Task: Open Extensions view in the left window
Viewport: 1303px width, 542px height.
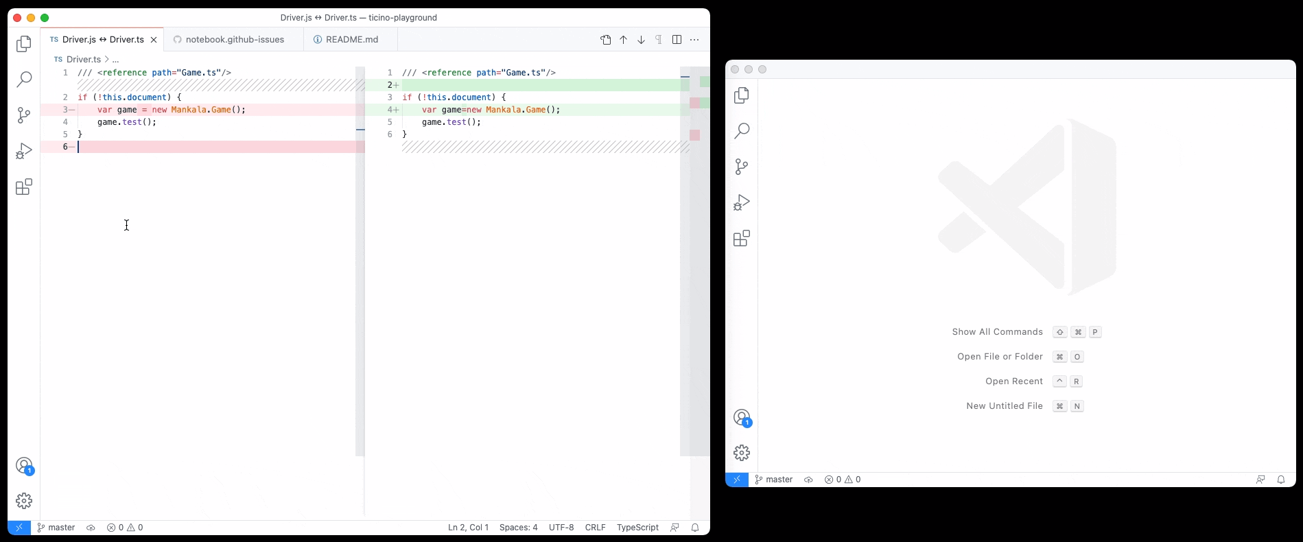Action: coord(24,187)
